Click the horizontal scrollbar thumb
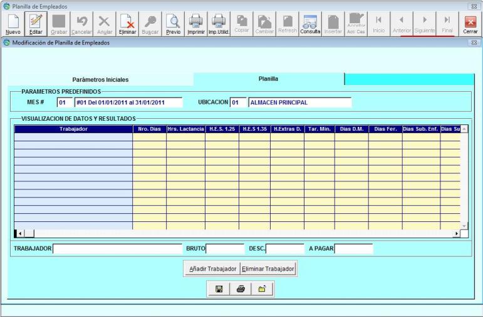483x317 pixels. (29, 234)
